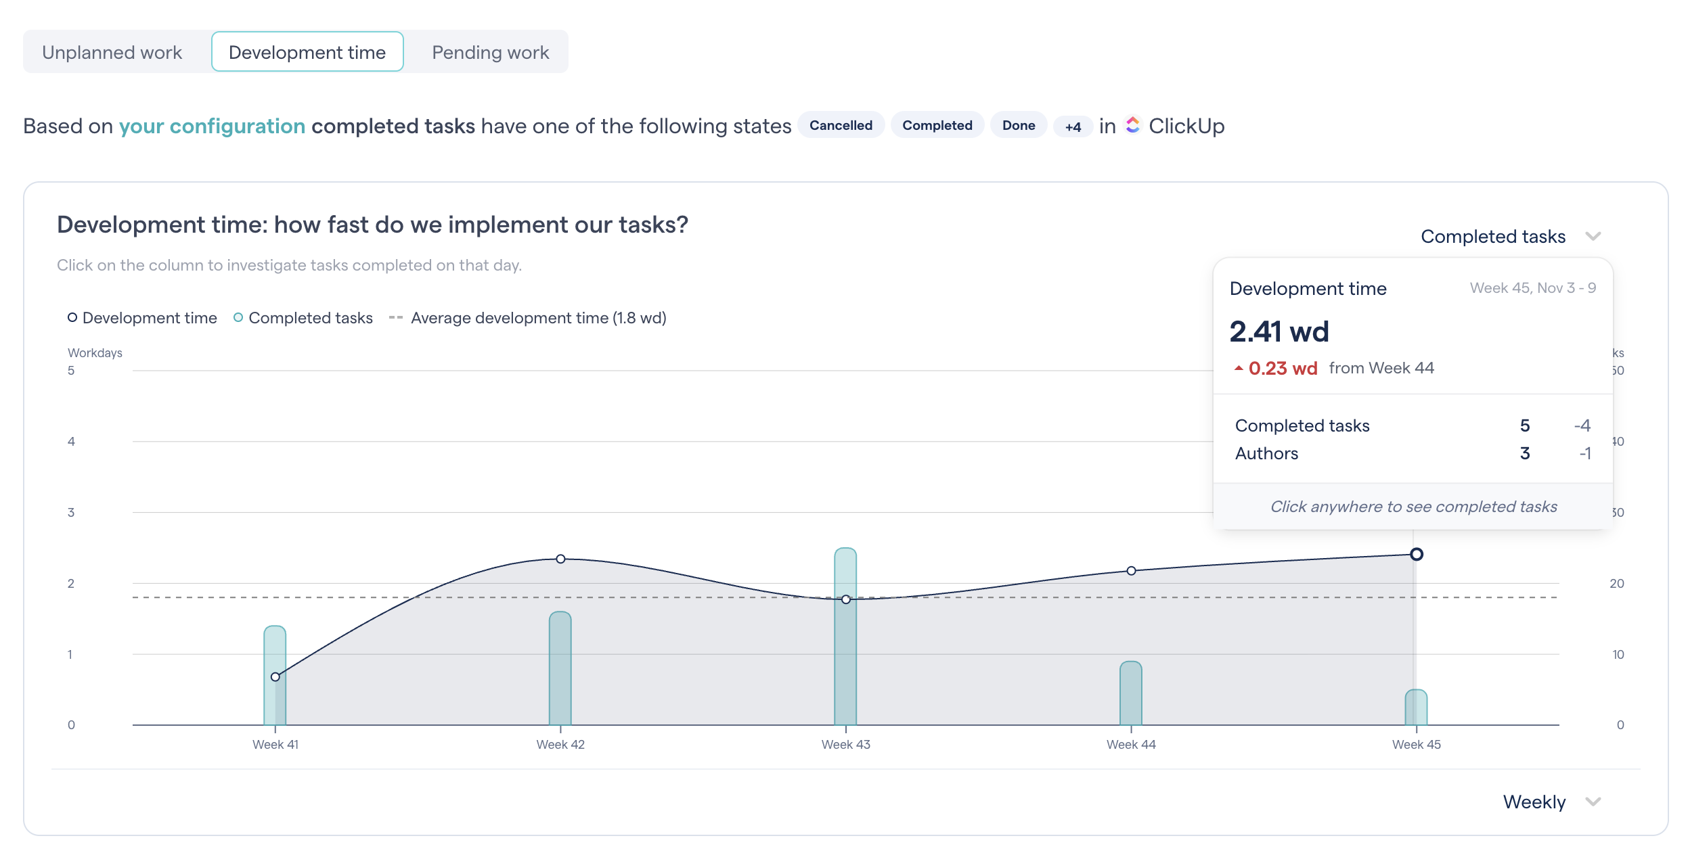Click the Week 42 data point on trend line
Screen dimensions: 1688x855
[x=560, y=559]
